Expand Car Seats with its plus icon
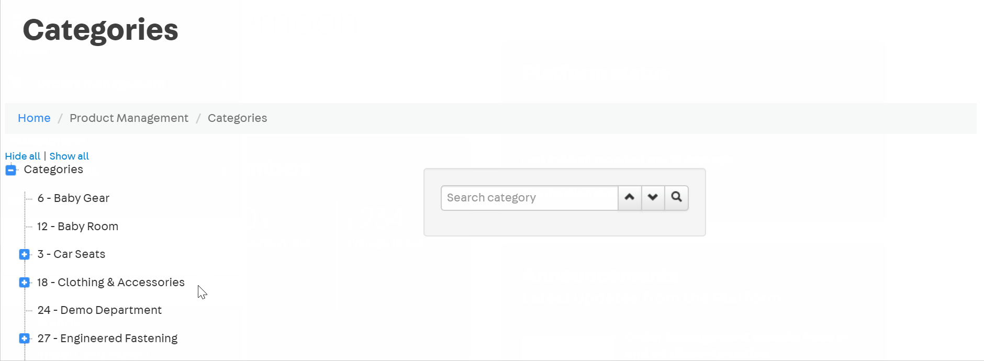The width and height of the screenshot is (984, 361). 24,254
